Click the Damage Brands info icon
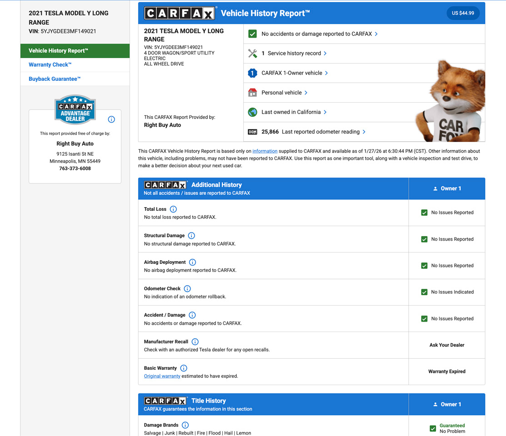The width and height of the screenshot is (506, 436). [x=185, y=425]
